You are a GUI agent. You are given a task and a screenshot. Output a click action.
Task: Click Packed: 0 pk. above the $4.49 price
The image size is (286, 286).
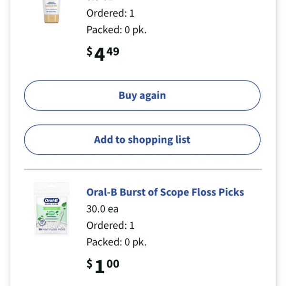(x=116, y=30)
